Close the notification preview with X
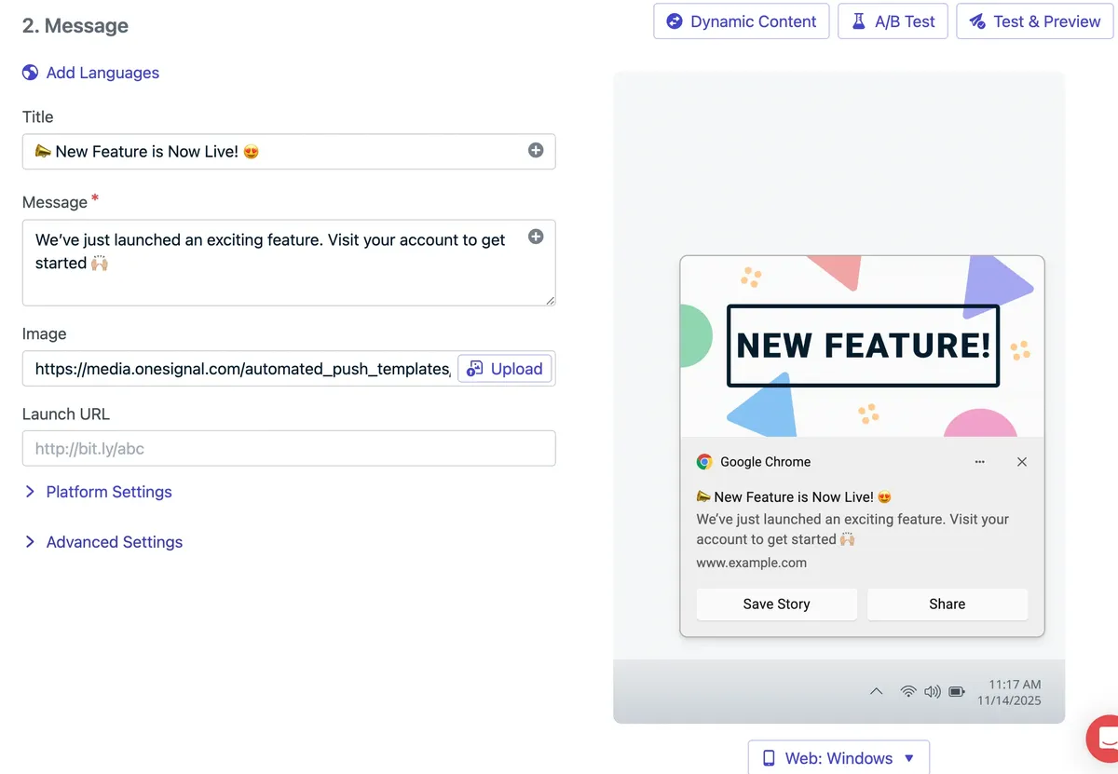 click(x=1022, y=462)
